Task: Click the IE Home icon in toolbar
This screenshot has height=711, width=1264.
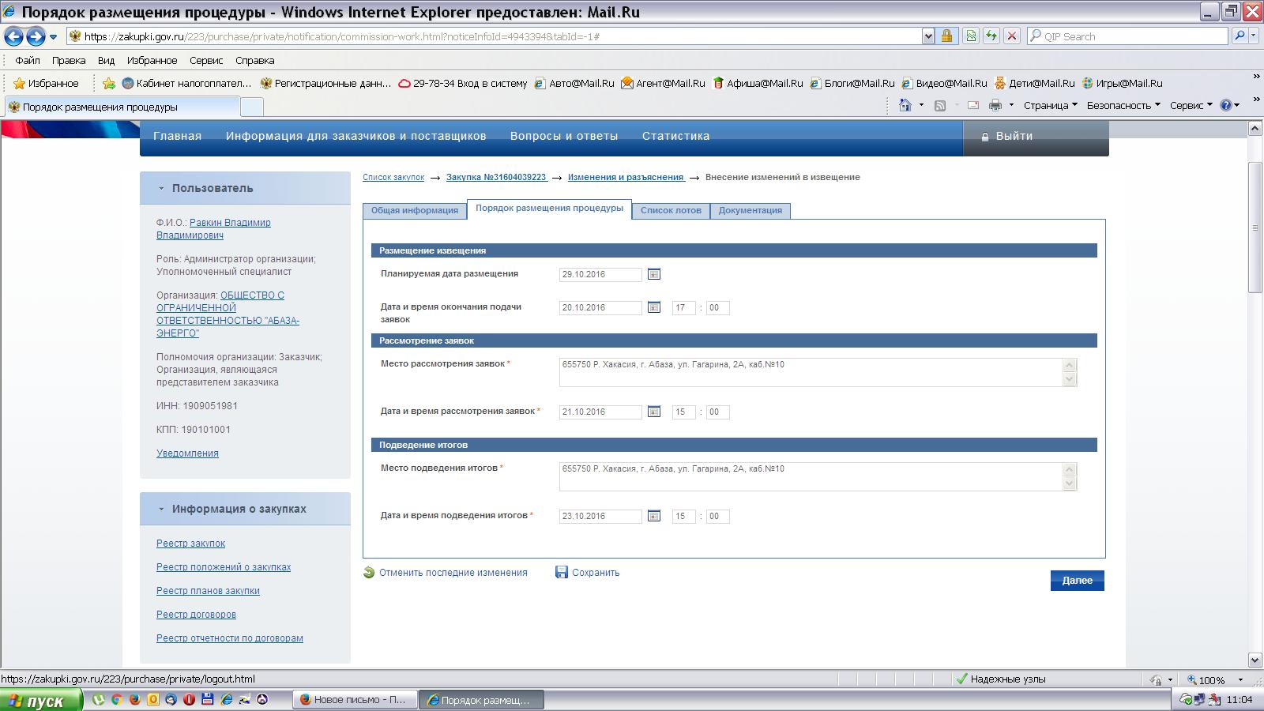Action: tap(905, 106)
